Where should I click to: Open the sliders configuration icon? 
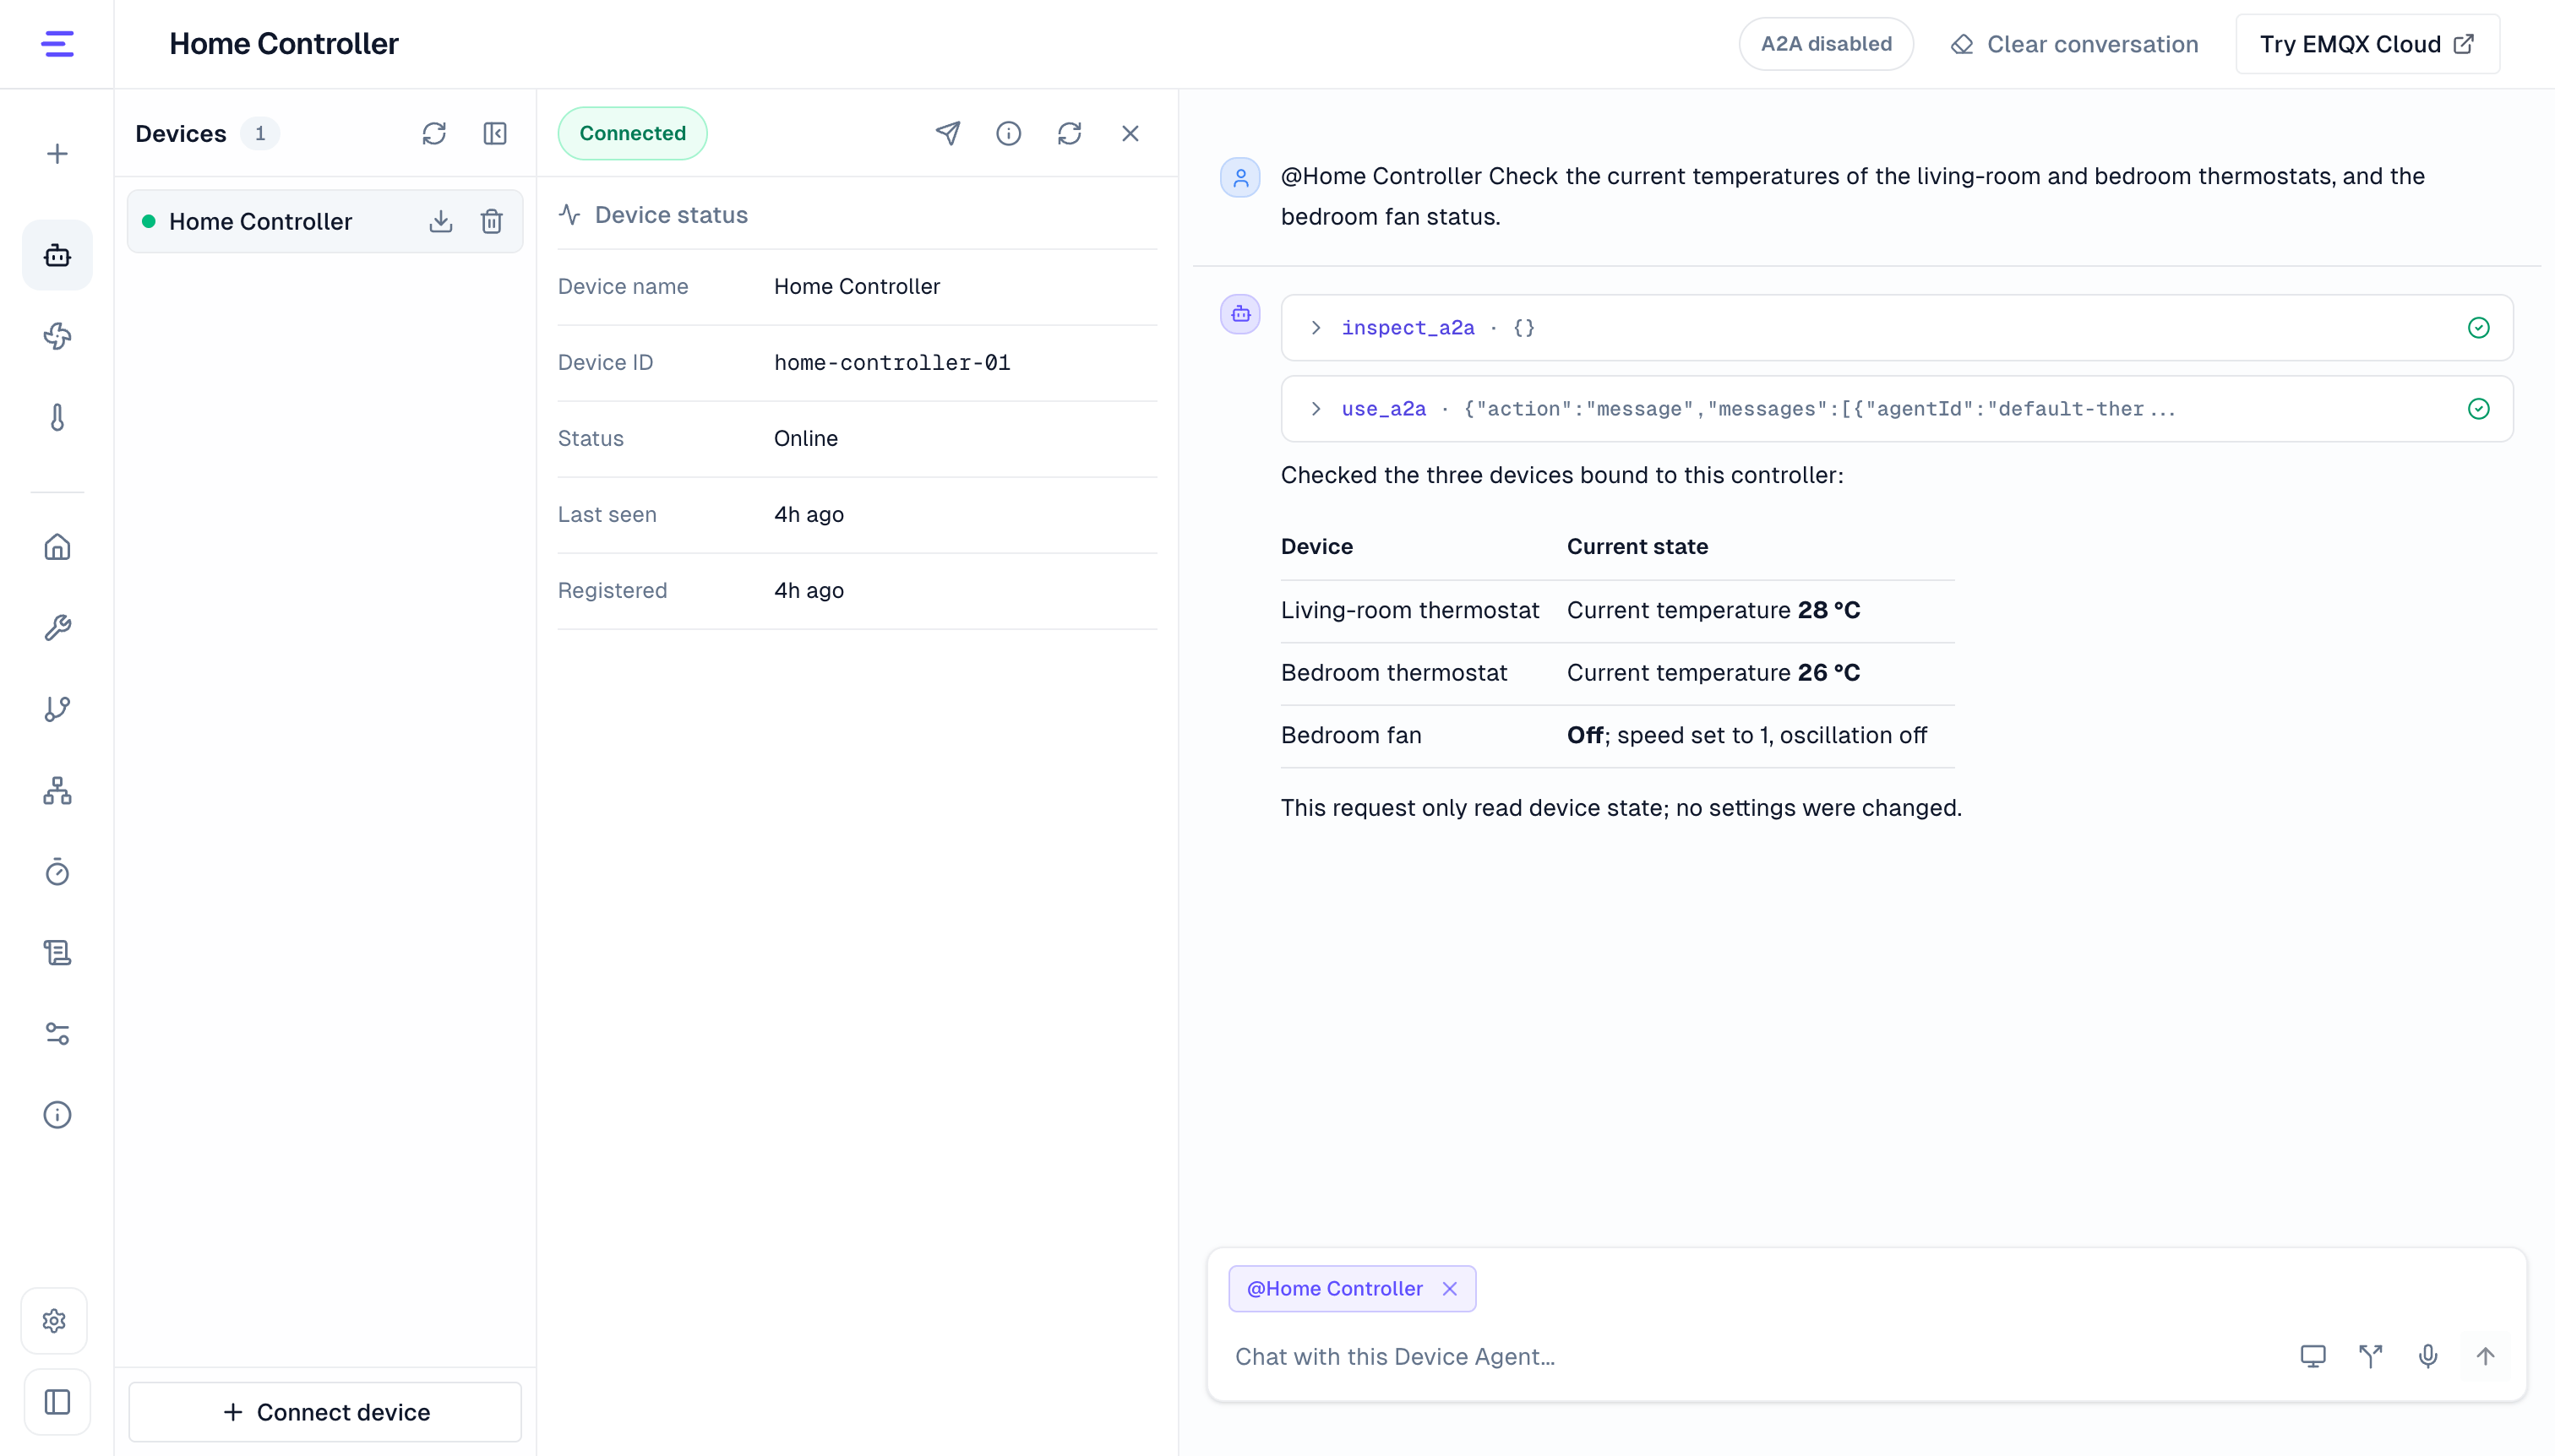tap(57, 1034)
